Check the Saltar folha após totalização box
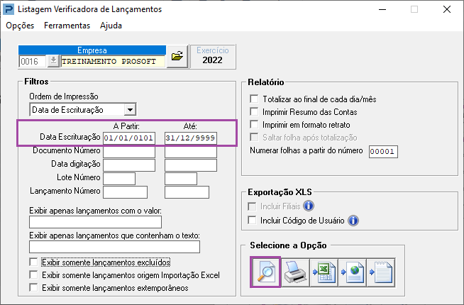464x305 pixels. pyautogui.click(x=254, y=137)
